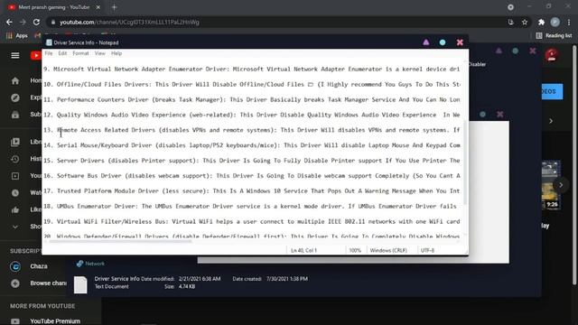Open Chrome three-dot menu
This screenshot has height=325, width=578.
click(569, 22)
